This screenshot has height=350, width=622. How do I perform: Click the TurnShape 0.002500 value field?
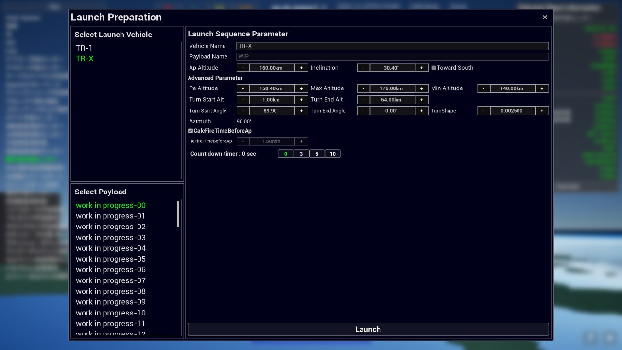click(513, 111)
